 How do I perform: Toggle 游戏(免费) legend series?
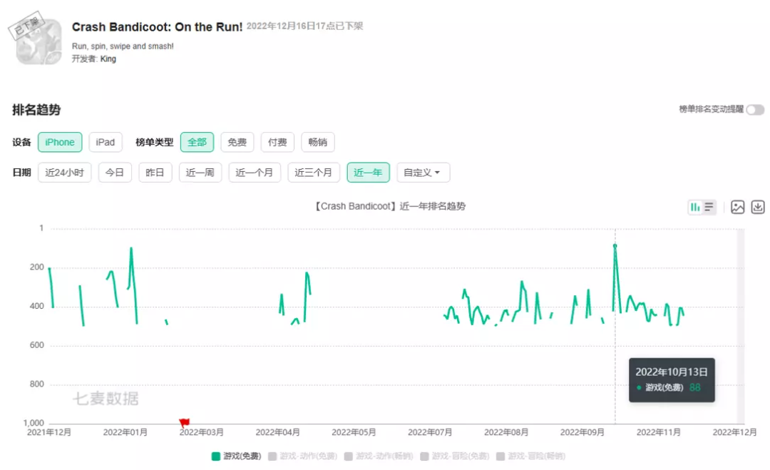(x=236, y=456)
